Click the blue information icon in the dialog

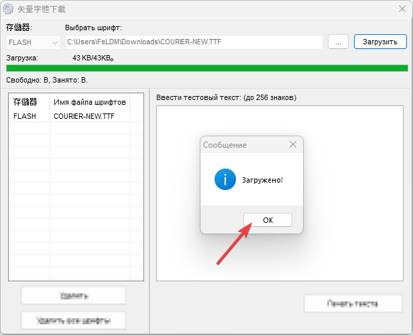pos(224,179)
